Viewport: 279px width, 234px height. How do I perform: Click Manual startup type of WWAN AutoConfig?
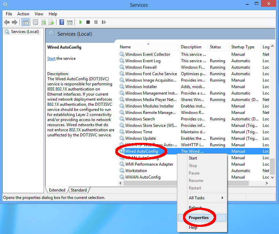click(x=238, y=177)
